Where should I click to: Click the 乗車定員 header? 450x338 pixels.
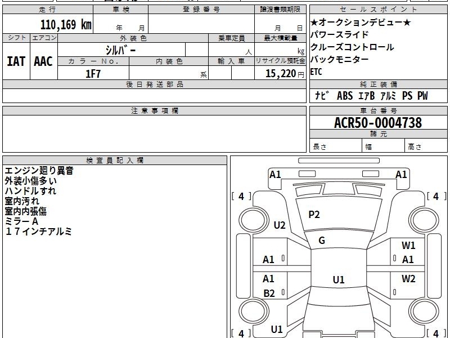[x=231, y=38]
